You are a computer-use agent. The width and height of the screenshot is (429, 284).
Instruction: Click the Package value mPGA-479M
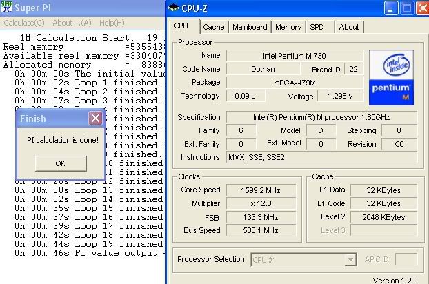(x=295, y=83)
